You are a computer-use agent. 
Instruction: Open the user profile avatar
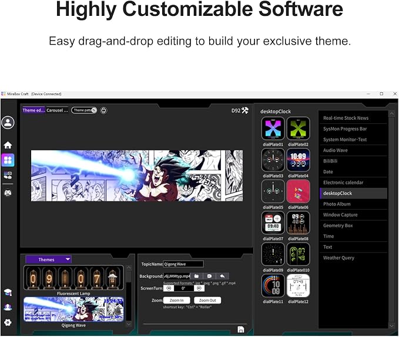(x=8, y=123)
